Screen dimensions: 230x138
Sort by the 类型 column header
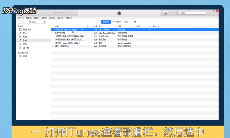(x=138, y=26)
